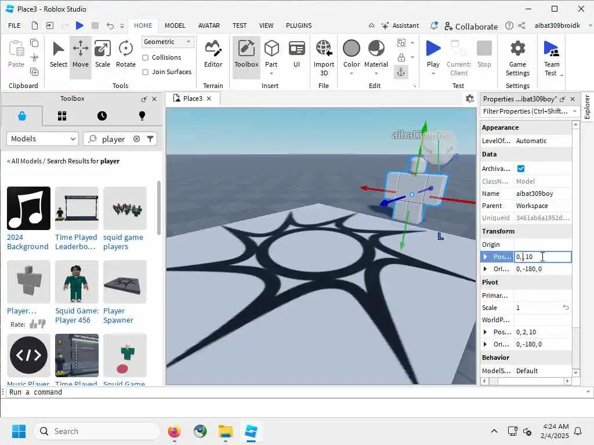Go back to All Models link
Image resolution: width=594 pixels, height=445 pixels.
24,161
